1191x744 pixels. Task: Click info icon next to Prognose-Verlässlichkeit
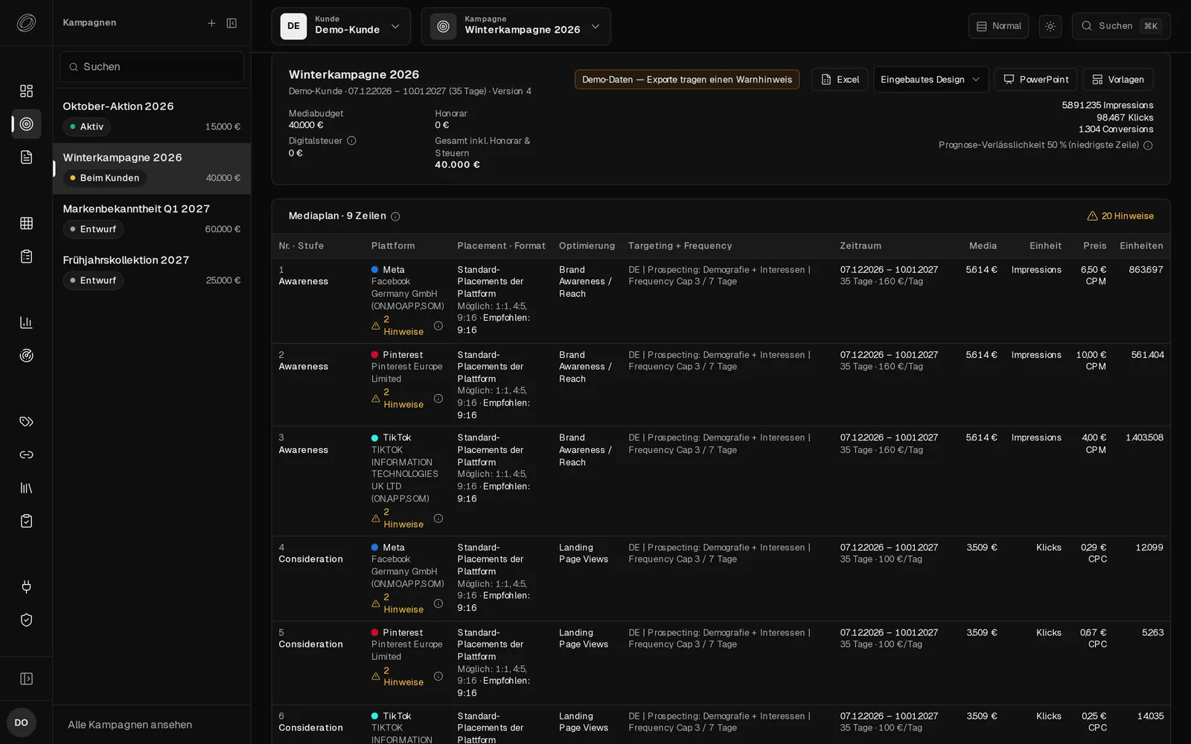click(1148, 146)
